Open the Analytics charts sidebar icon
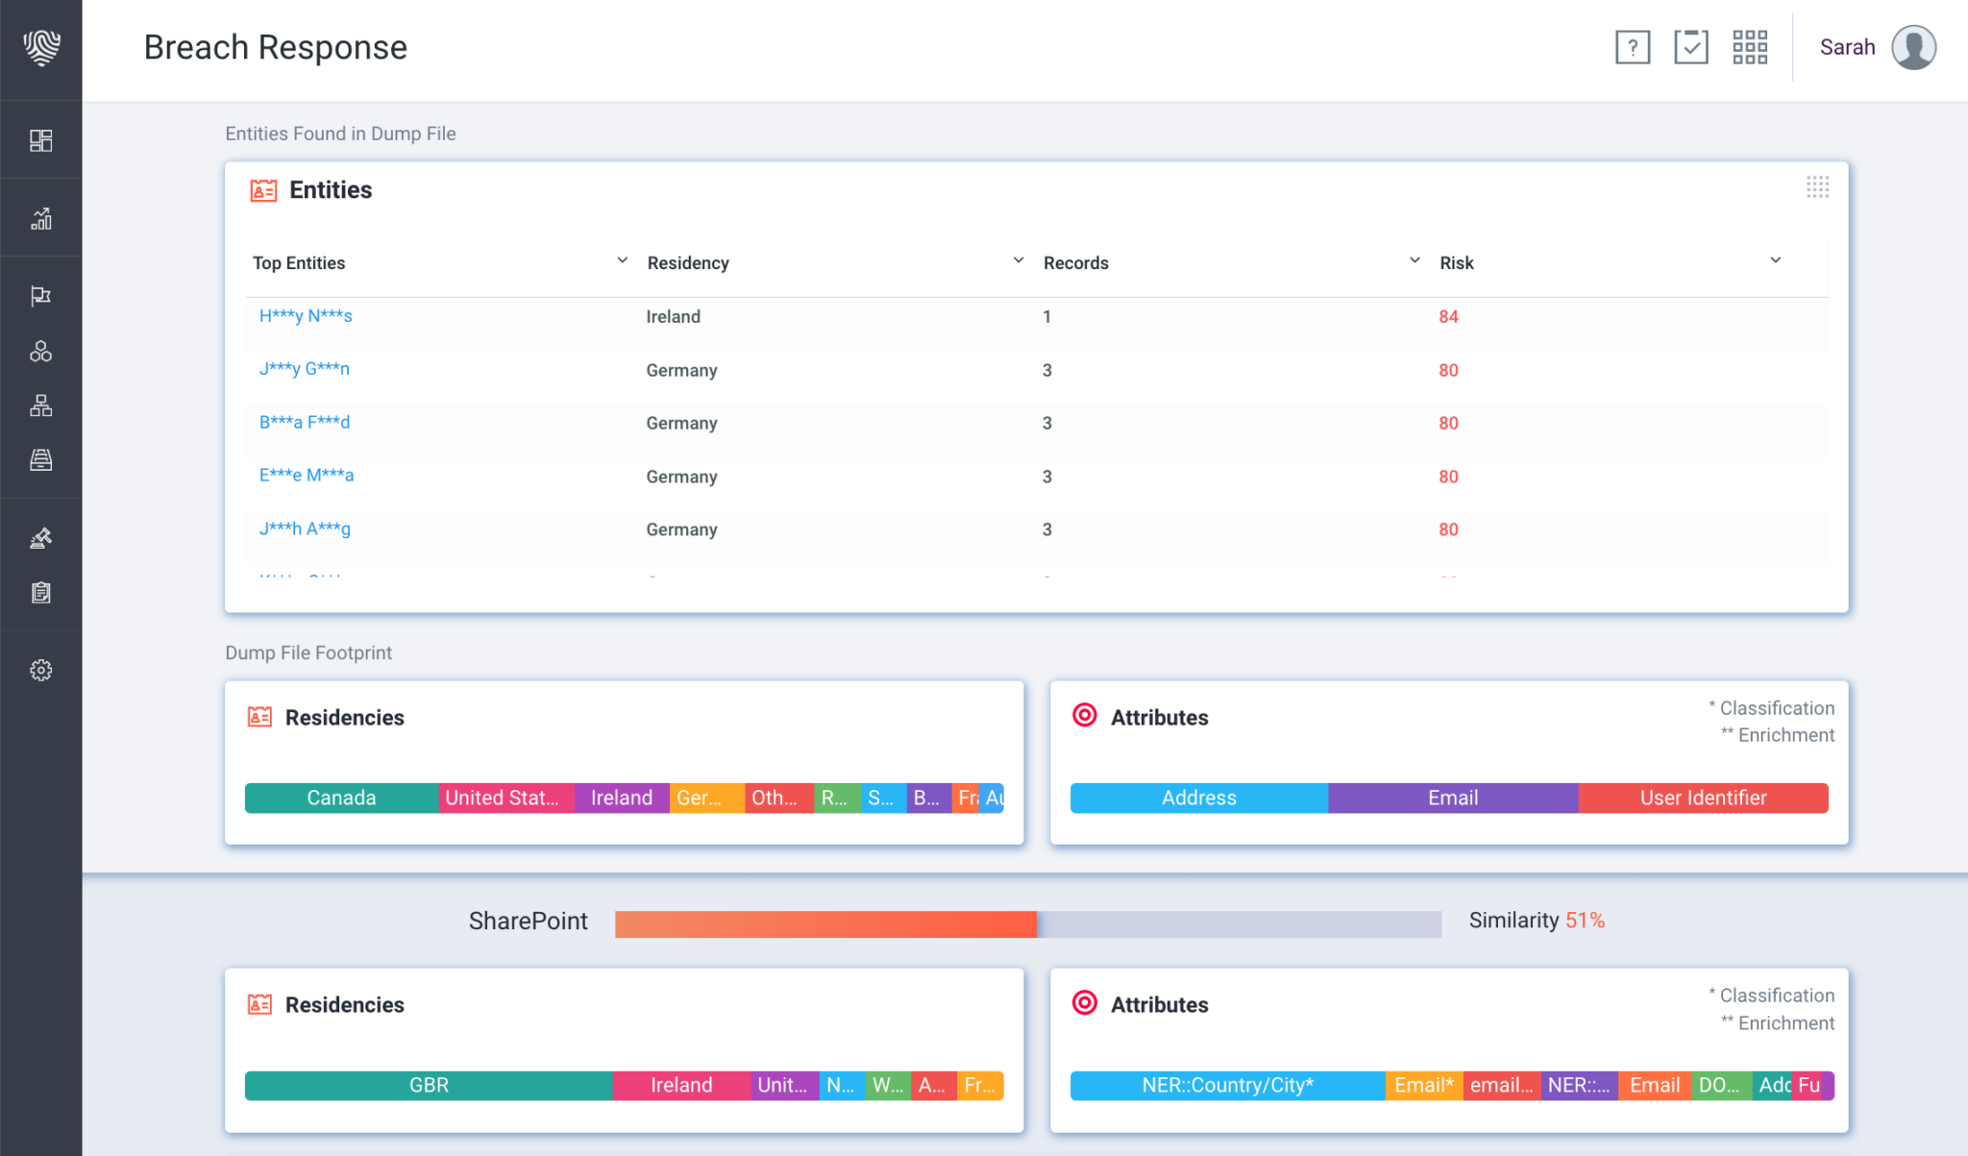This screenshot has width=1968, height=1156. click(40, 216)
